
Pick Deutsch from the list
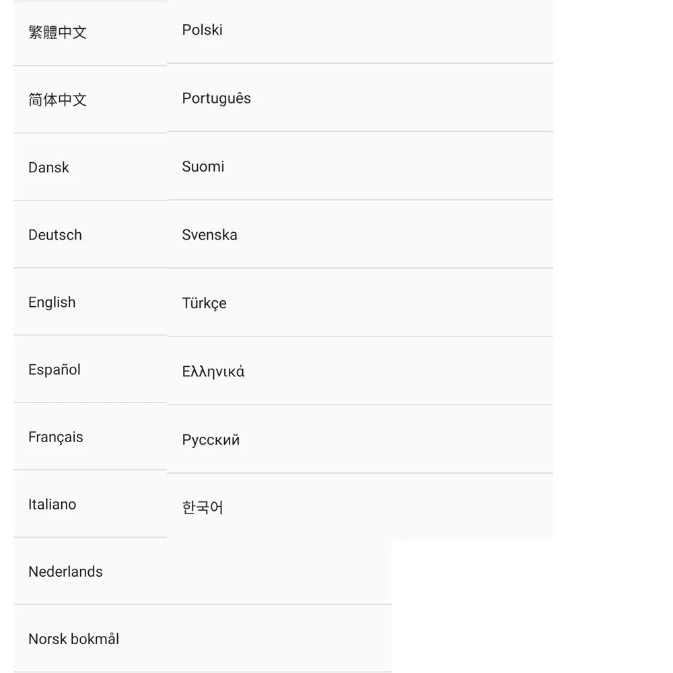(55, 235)
